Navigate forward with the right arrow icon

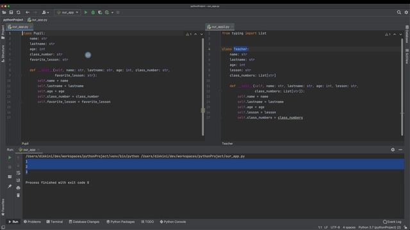point(36,12)
